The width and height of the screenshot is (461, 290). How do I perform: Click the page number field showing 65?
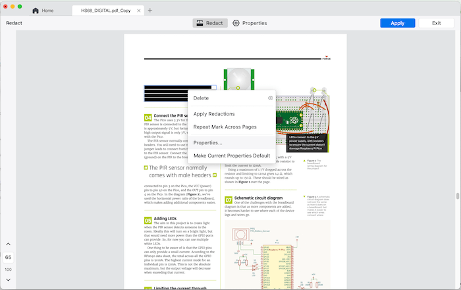pyautogui.click(x=9, y=258)
